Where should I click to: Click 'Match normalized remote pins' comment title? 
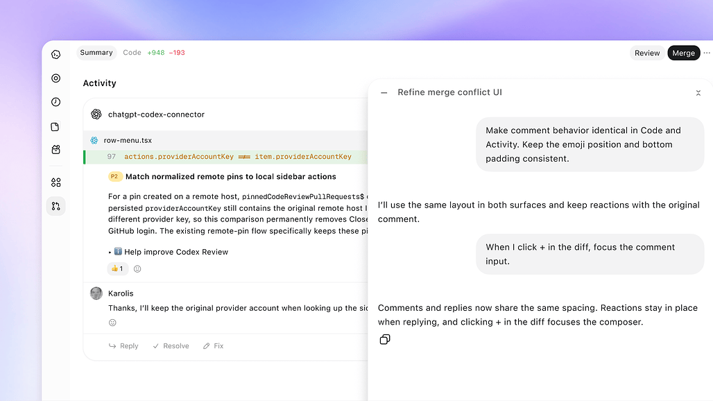230,176
